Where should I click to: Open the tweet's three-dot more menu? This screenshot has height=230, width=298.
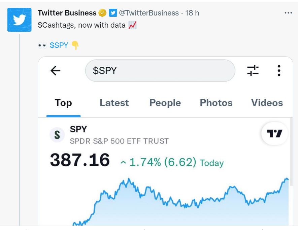coord(288,13)
